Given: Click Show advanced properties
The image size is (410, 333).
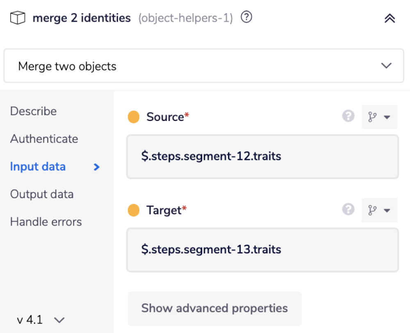Looking at the screenshot, I should click(x=215, y=308).
